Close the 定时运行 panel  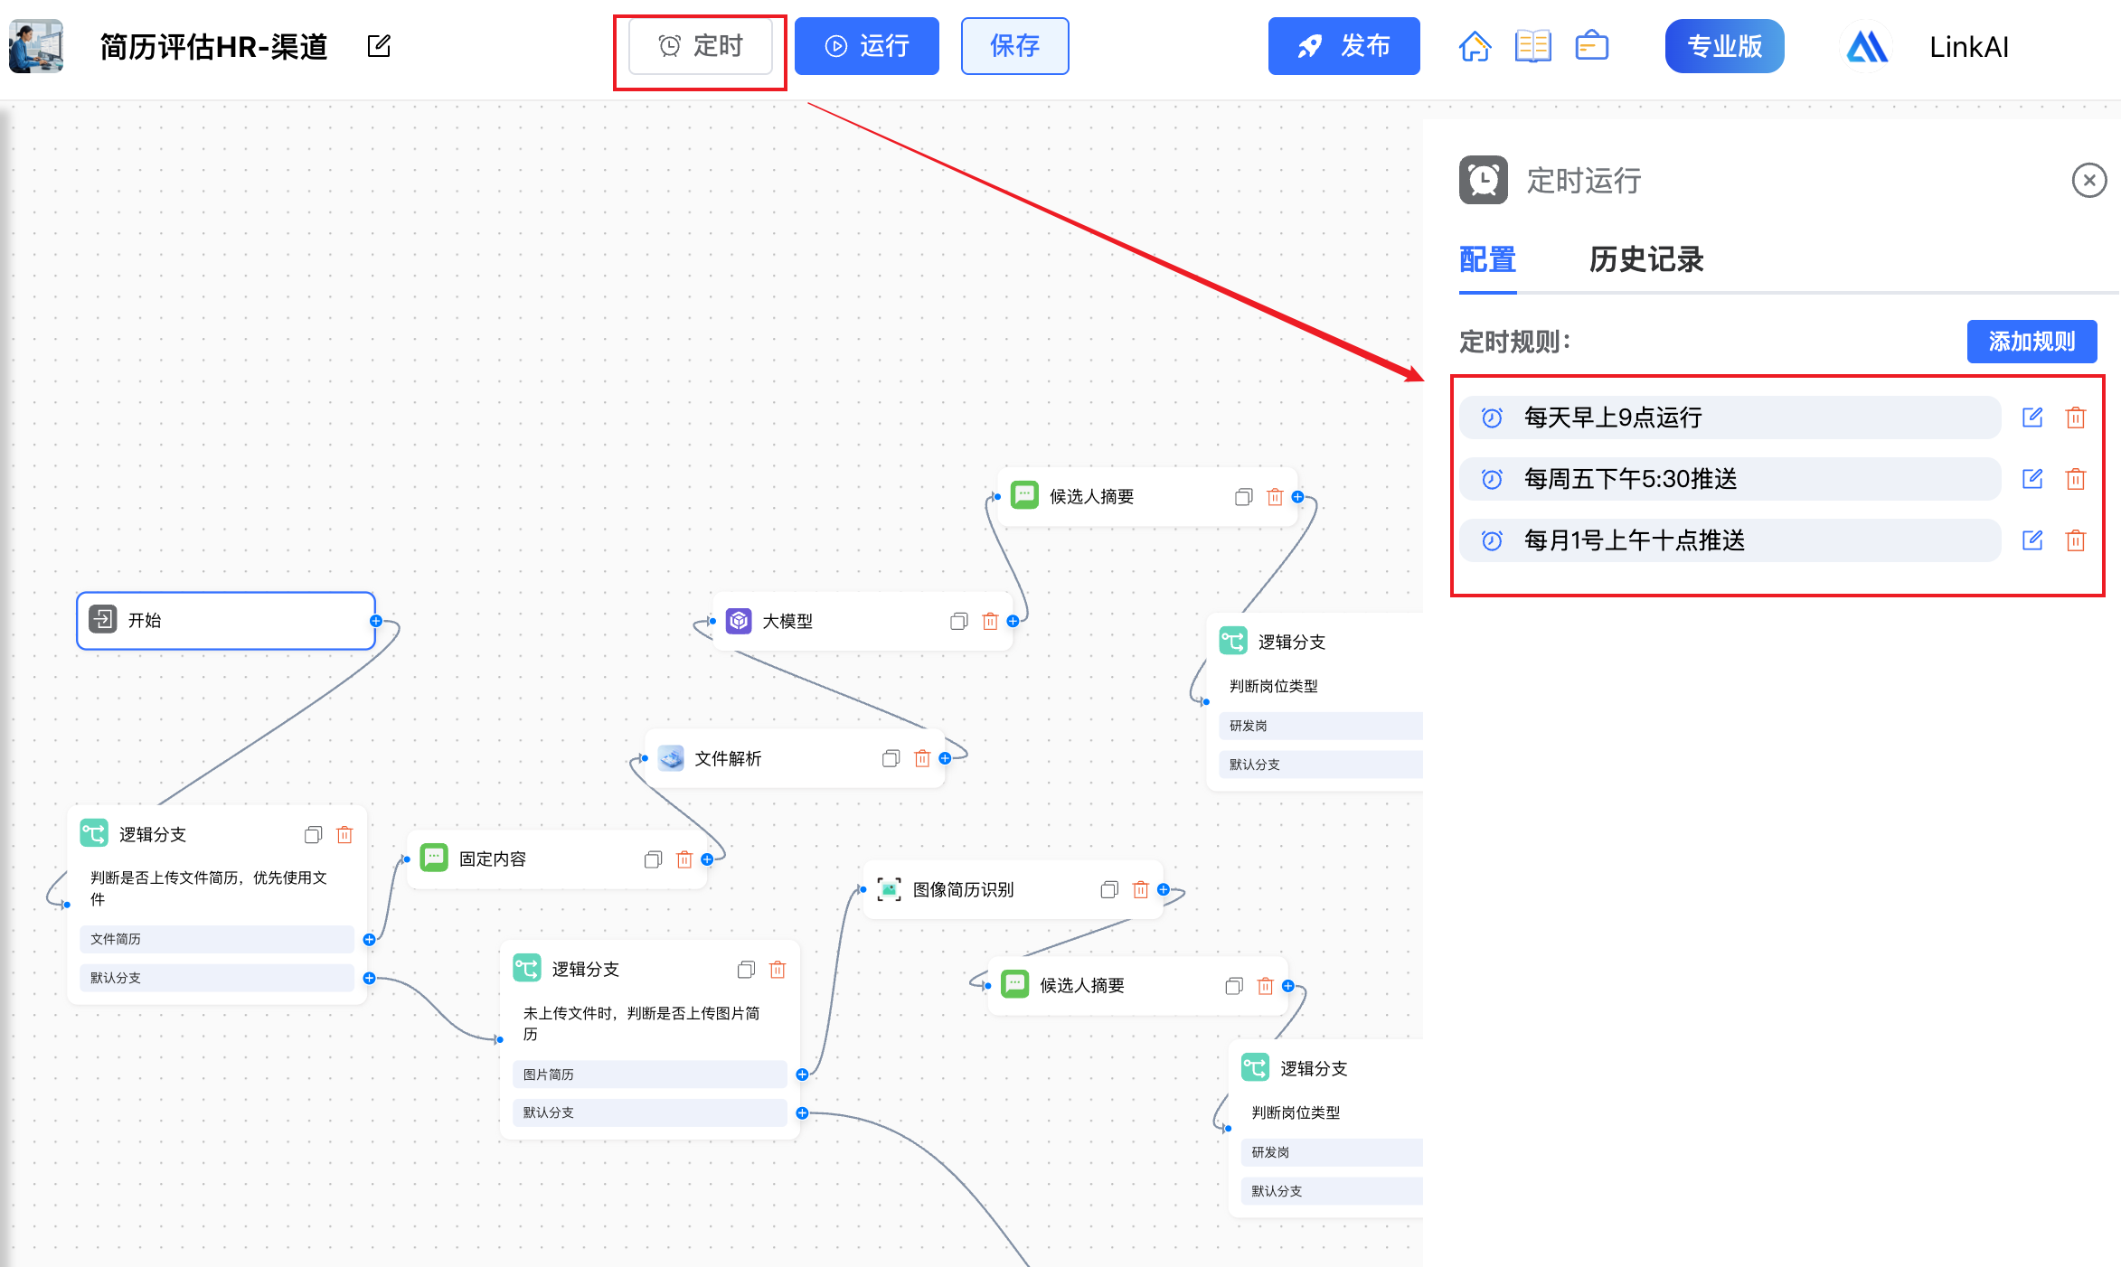2088,181
